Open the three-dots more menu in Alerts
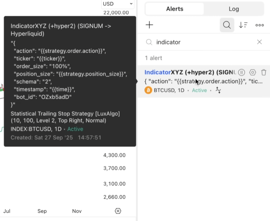The image size is (270, 221). coord(259,25)
